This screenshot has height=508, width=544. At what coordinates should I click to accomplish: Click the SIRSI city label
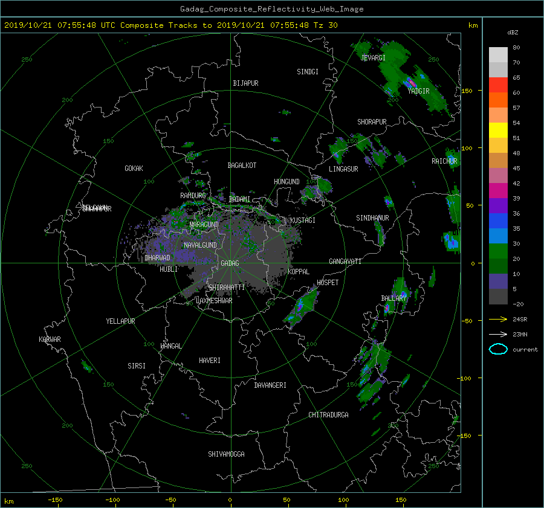(137, 366)
